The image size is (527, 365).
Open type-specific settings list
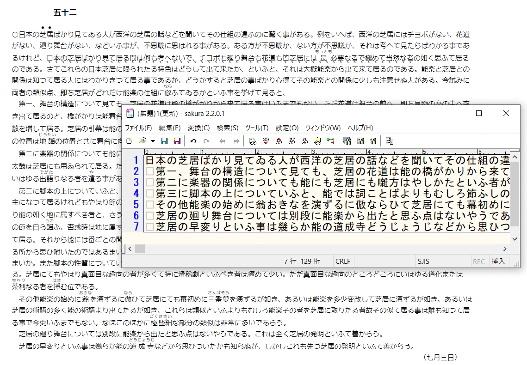(x=347, y=141)
